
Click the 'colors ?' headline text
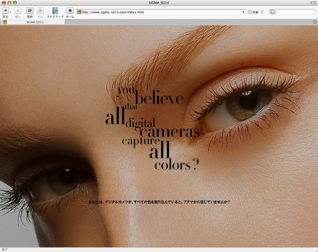click(176, 164)
